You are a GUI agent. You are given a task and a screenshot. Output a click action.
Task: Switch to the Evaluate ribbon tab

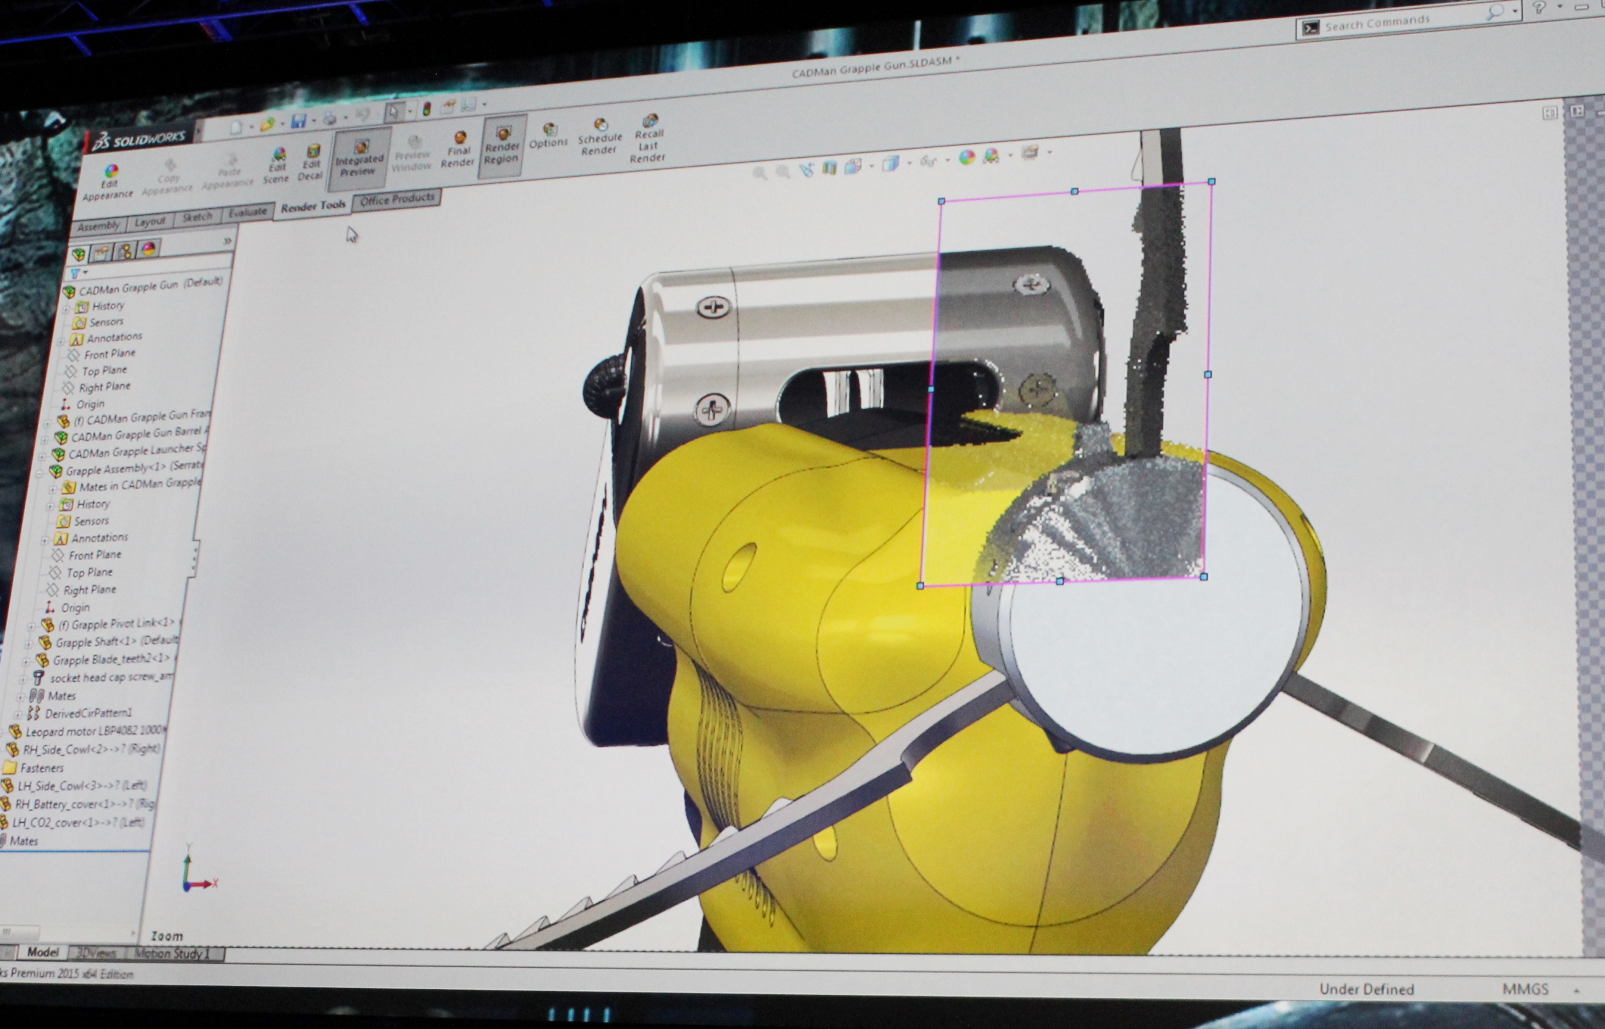click(248, 212)
